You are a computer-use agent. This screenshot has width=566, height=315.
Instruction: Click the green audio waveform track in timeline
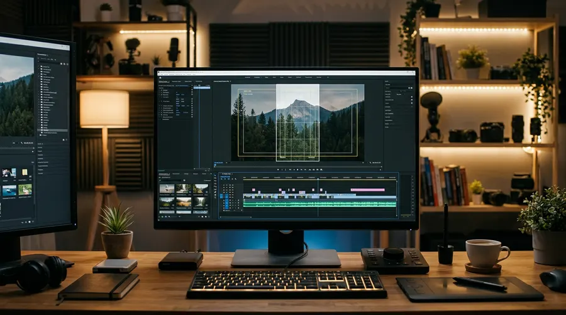coord(319,204)
